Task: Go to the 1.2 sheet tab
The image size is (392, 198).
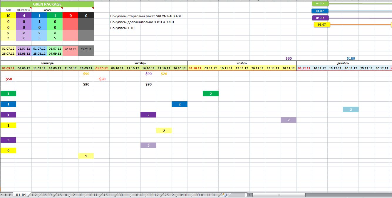Action: 34,195
